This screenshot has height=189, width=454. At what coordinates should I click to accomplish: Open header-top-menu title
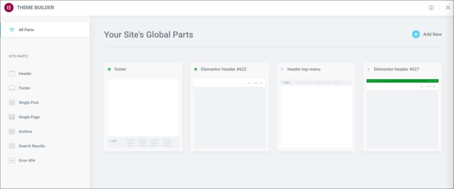click(x=304, y=69)
